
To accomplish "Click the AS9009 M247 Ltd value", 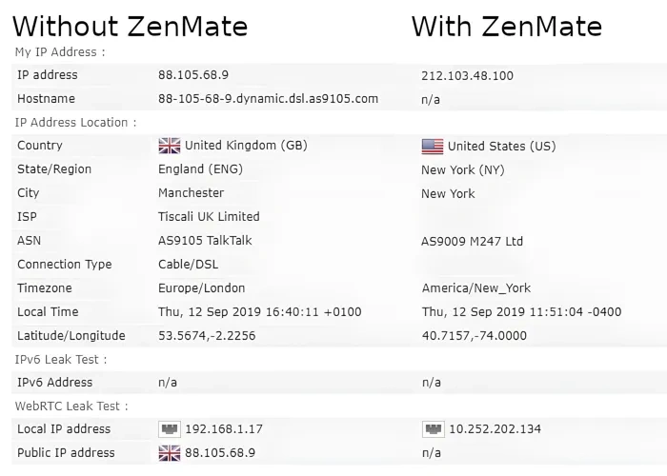I will tap(472, 242).
